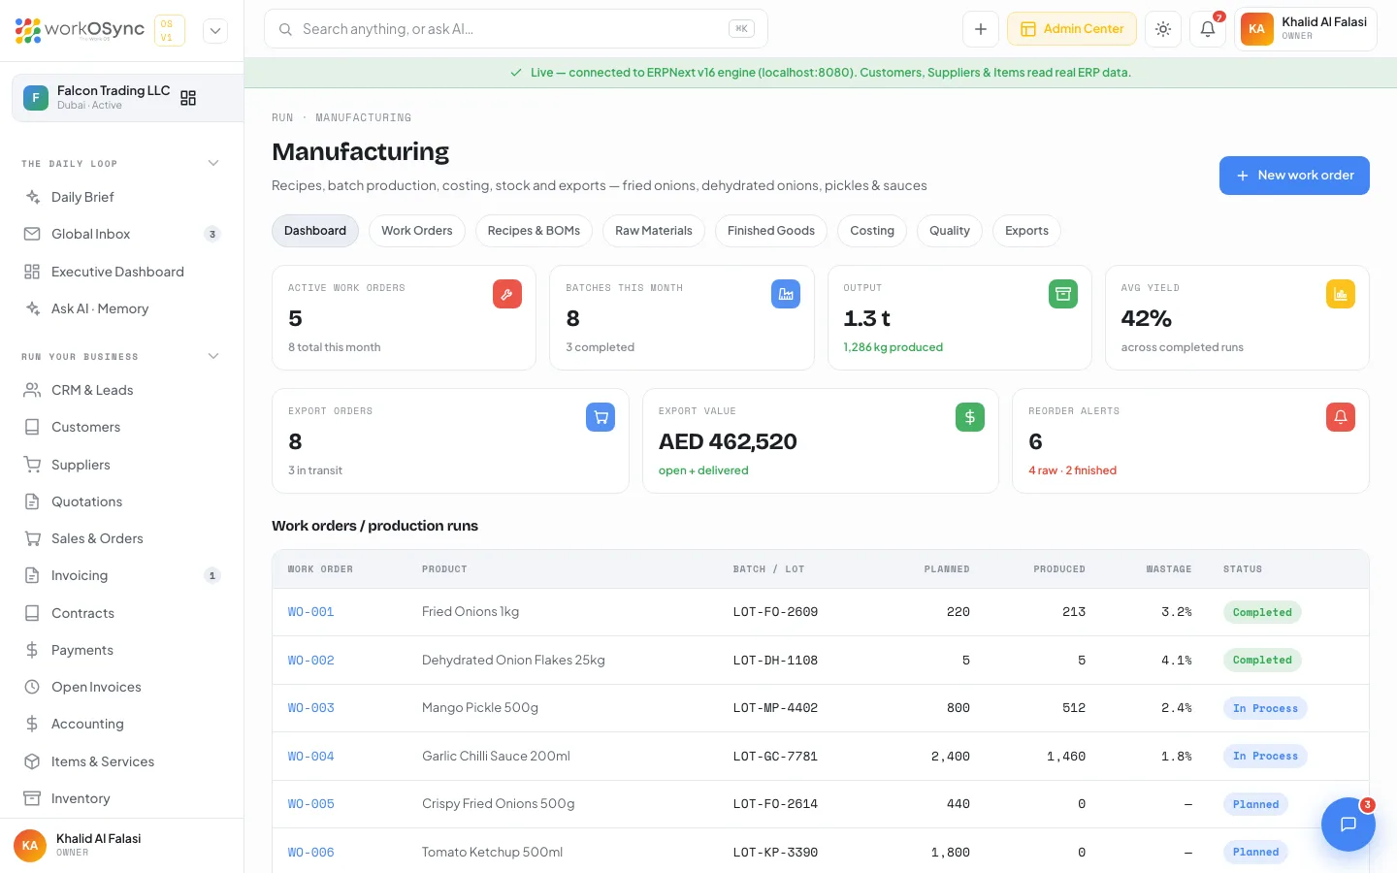Screen dimensions: 1397x873
Task: Click Open Invoices clock icon
Action: (x=32, y=687)
